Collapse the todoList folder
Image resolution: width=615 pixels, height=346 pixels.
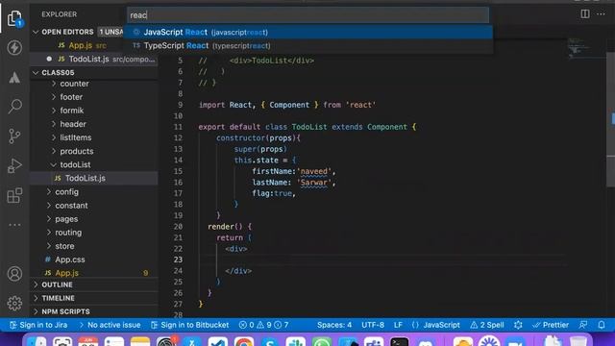tap(75, 164)
